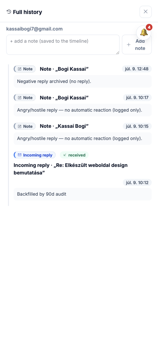
Task: Select the kassaibogi7@gmail.com email address
Action: pos(34,29)
